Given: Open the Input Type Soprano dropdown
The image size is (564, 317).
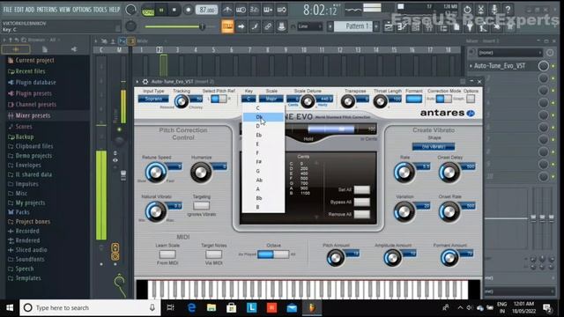Looking at the screenshot, I should pos(153,99).
